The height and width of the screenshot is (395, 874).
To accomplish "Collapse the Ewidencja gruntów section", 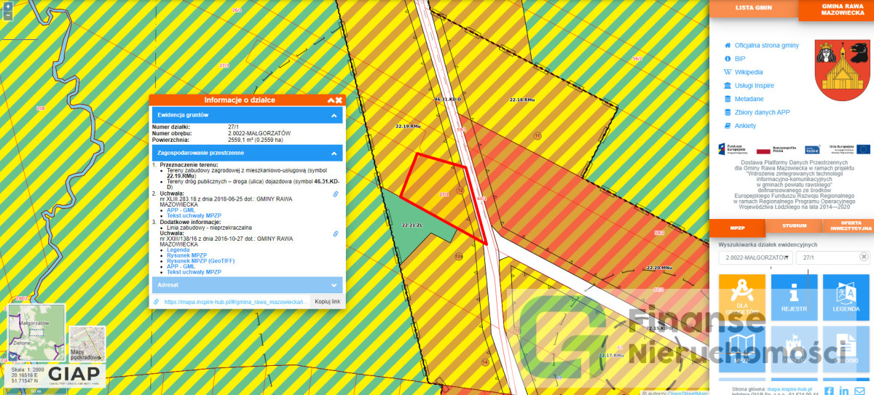I will [x=334, y=115].
